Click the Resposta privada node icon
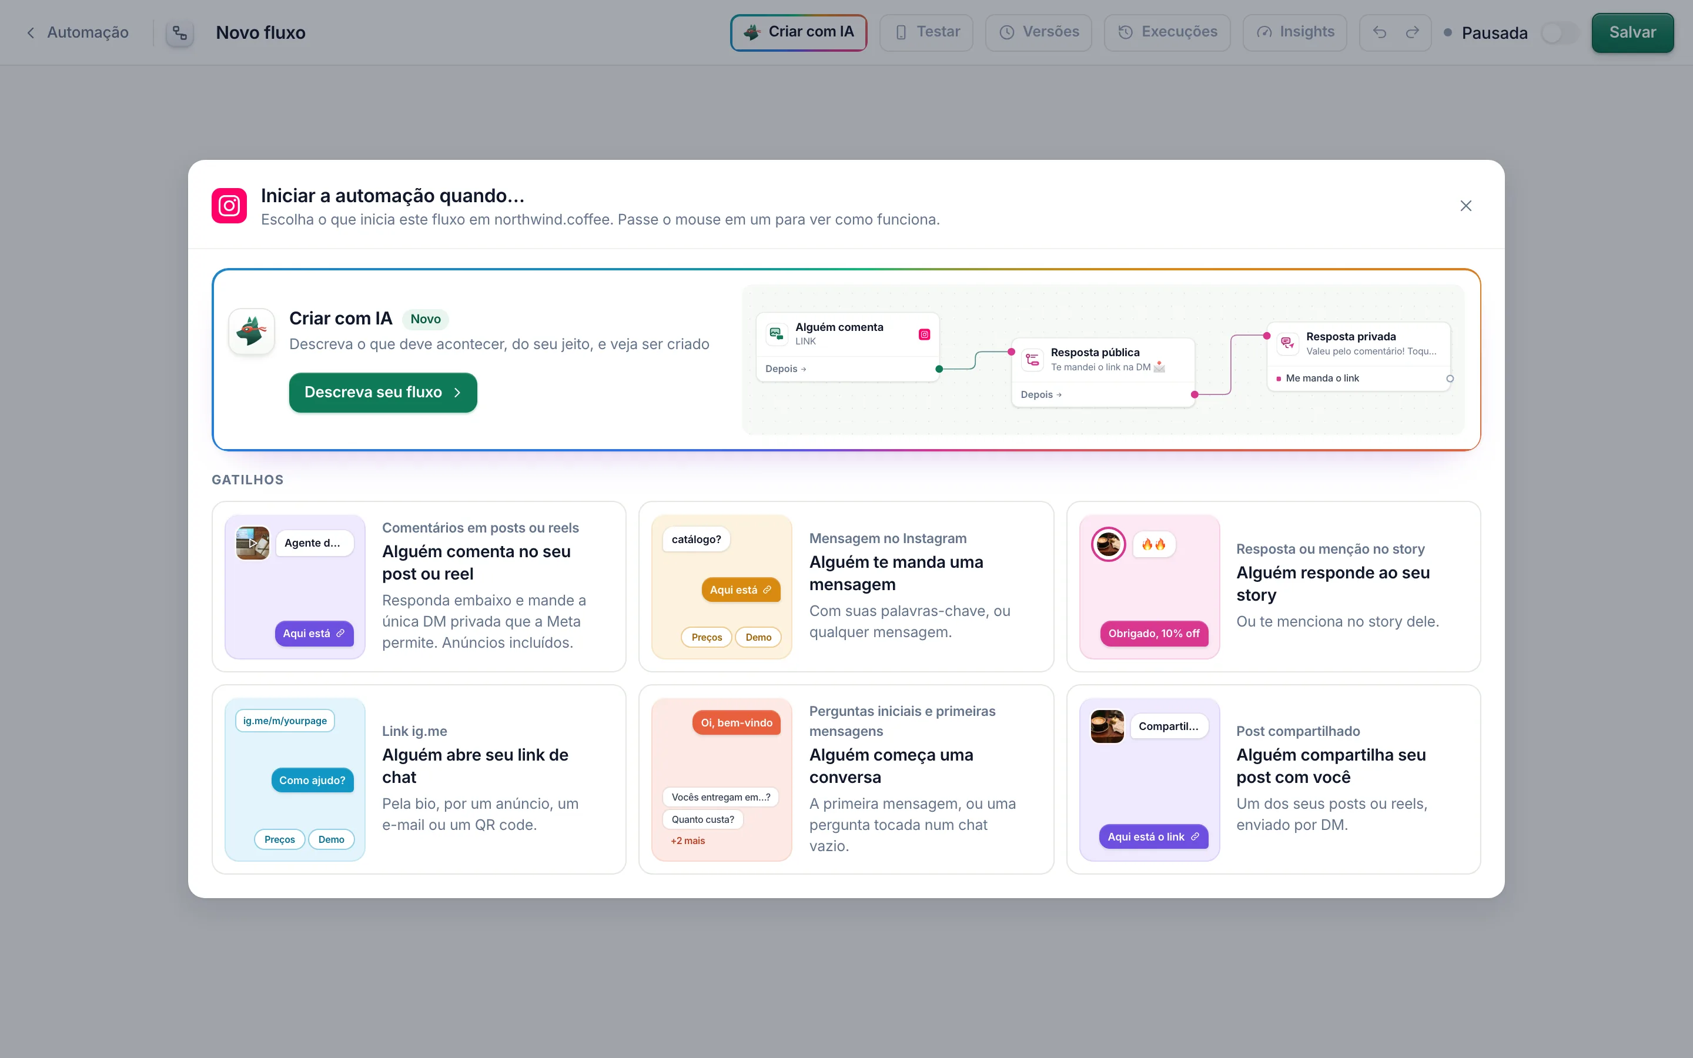The height and width of the screenshot is (1058, 1693). 1287,343
